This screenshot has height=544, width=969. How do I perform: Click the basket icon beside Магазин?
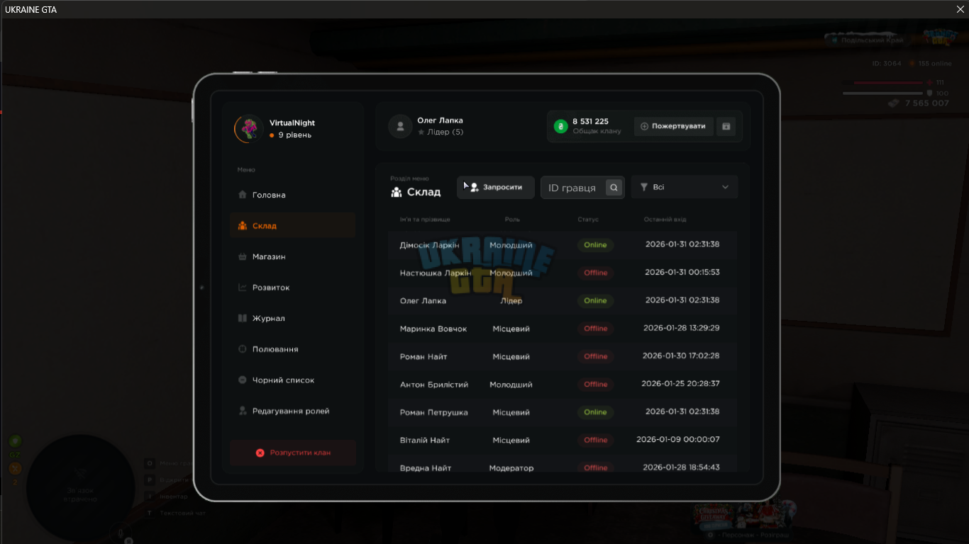(243, 256)
